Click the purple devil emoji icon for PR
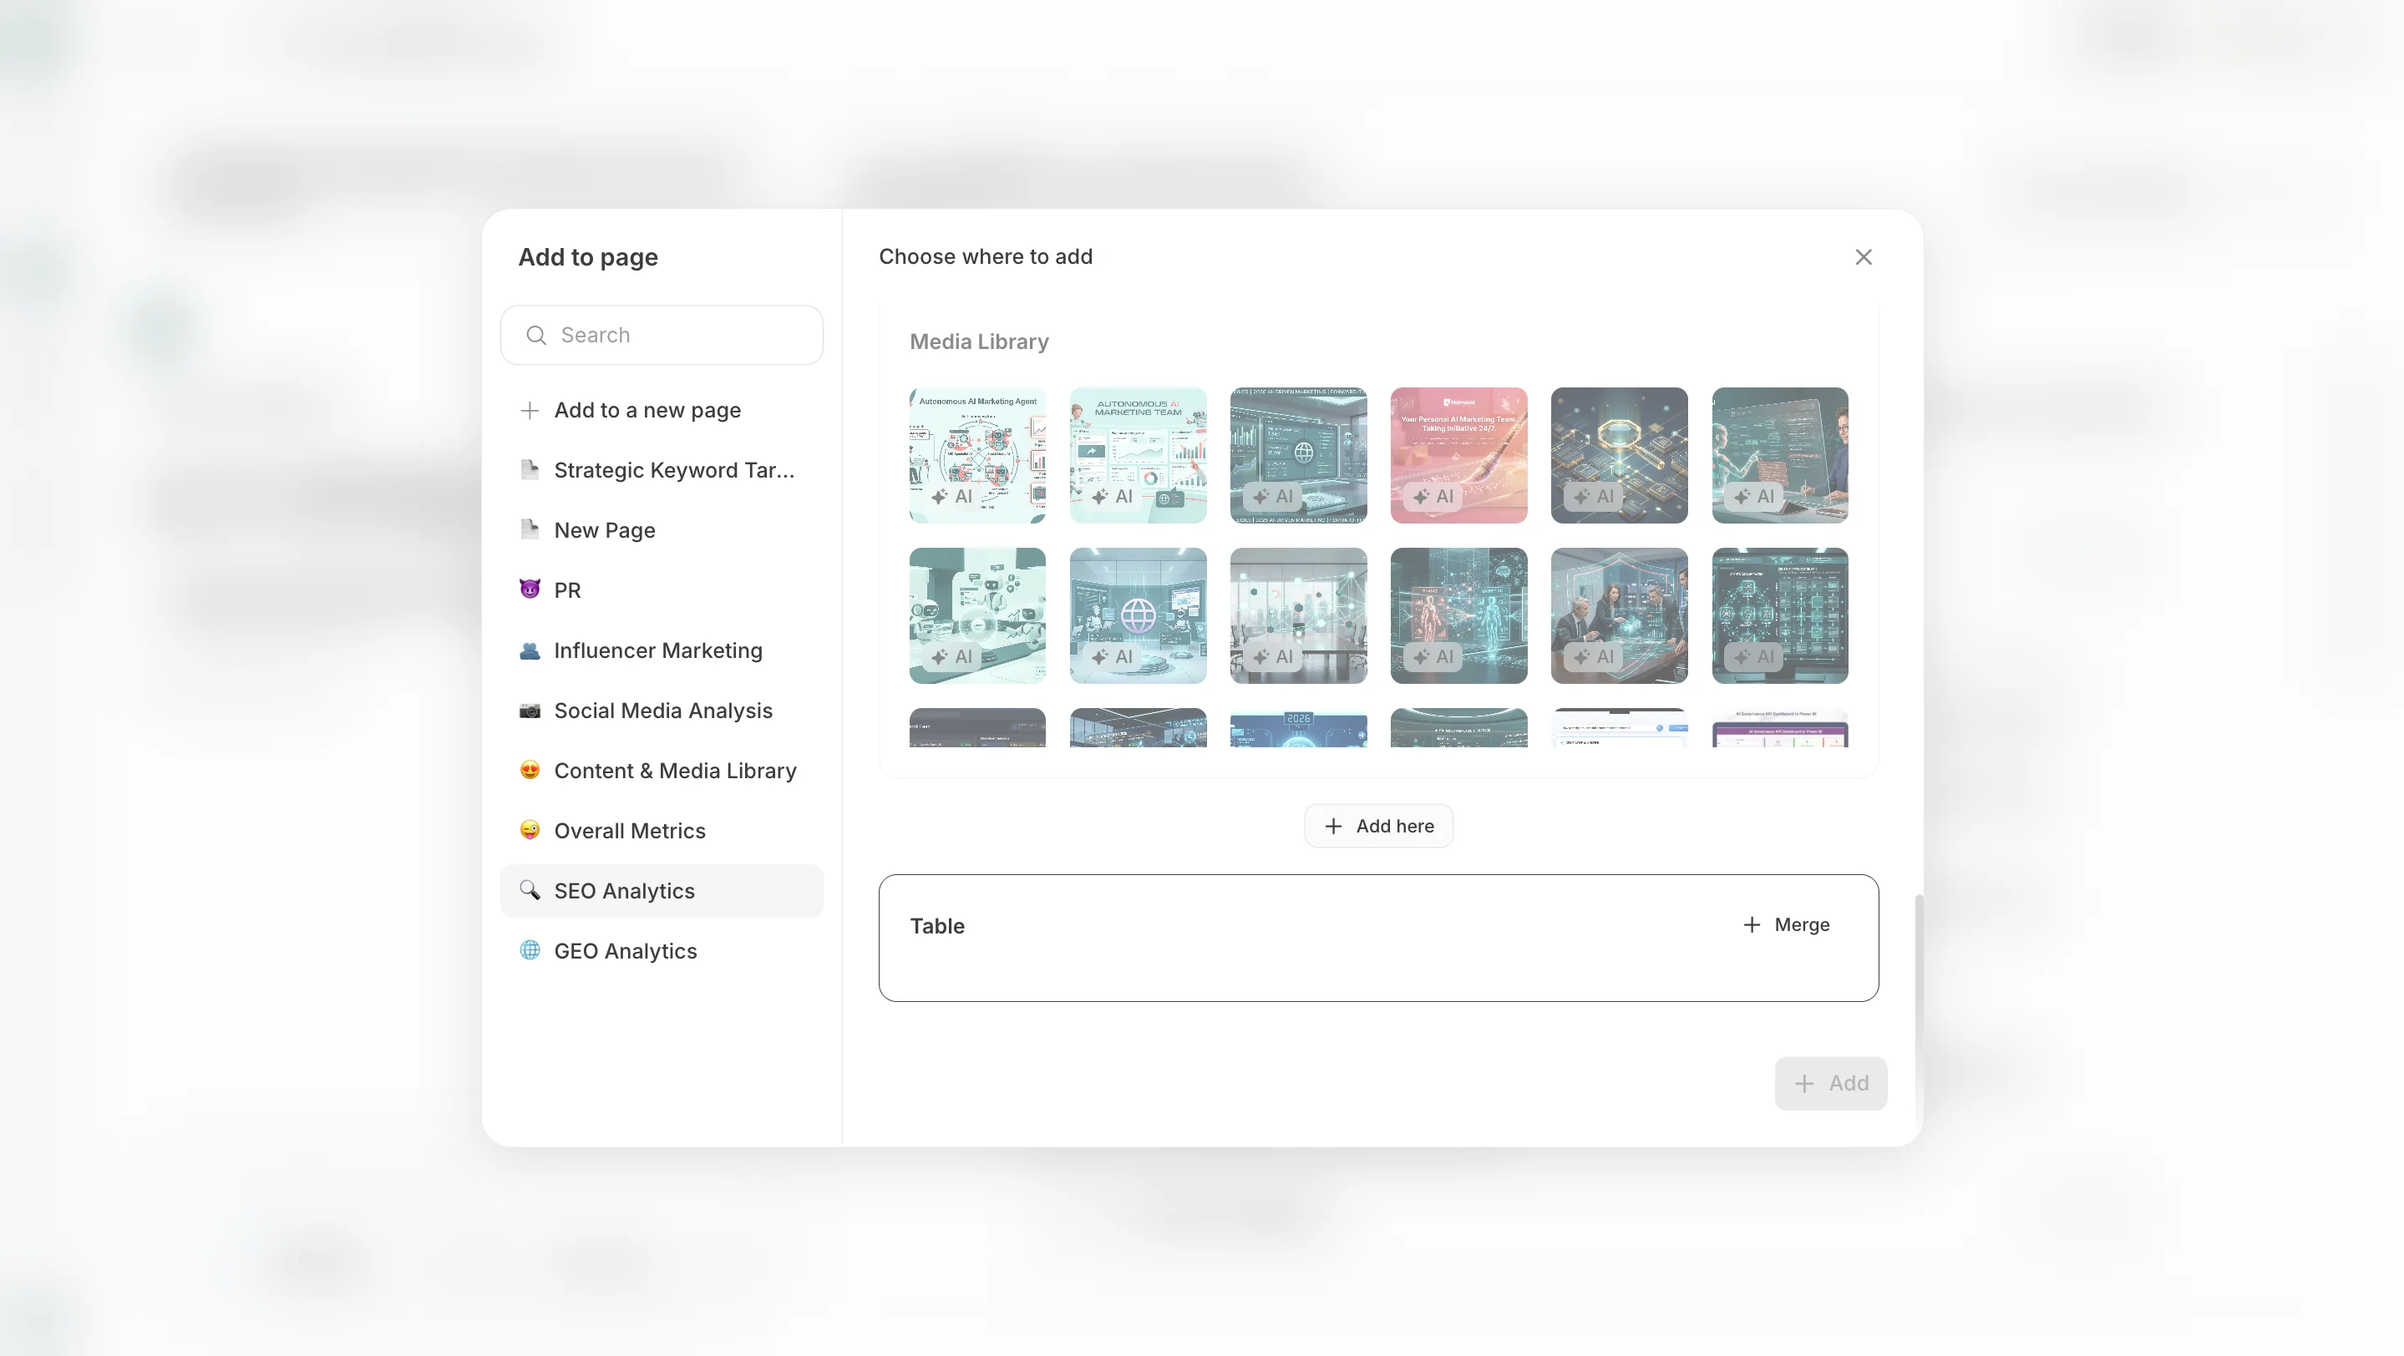 pyautogui.click(x=529, y=589)
